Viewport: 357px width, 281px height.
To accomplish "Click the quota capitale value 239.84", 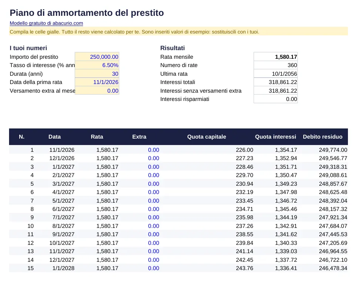I will (x=245, y=243).
